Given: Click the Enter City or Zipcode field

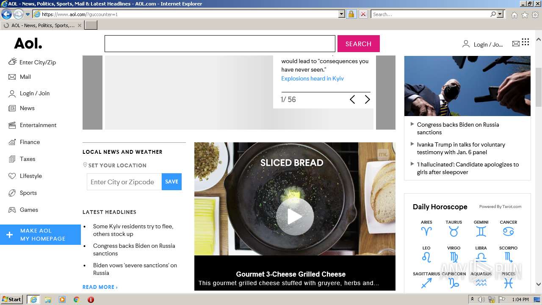Looking at the screenshot, I should 124,182.
